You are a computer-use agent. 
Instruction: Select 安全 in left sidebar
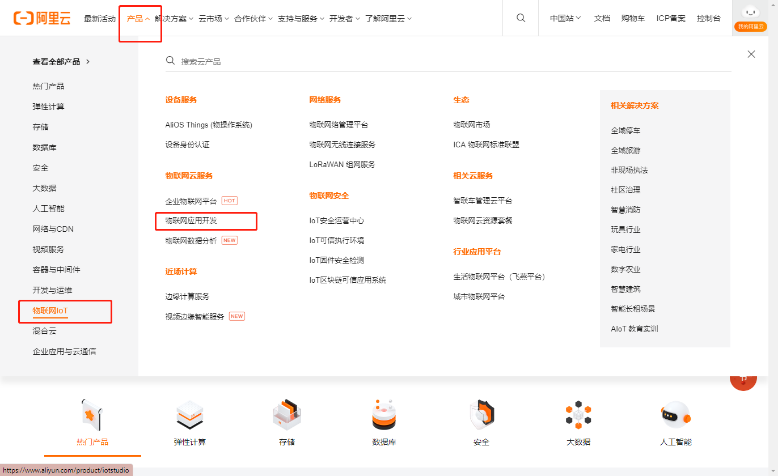pyautogui.click(x=41, y=168)
